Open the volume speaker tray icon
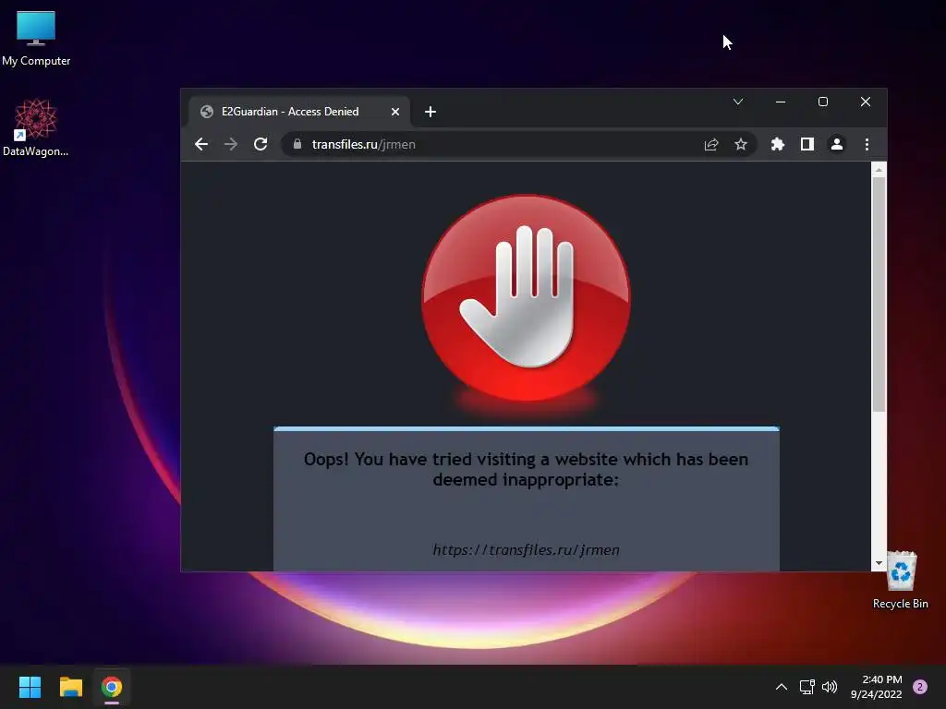 tap(830, 687)
